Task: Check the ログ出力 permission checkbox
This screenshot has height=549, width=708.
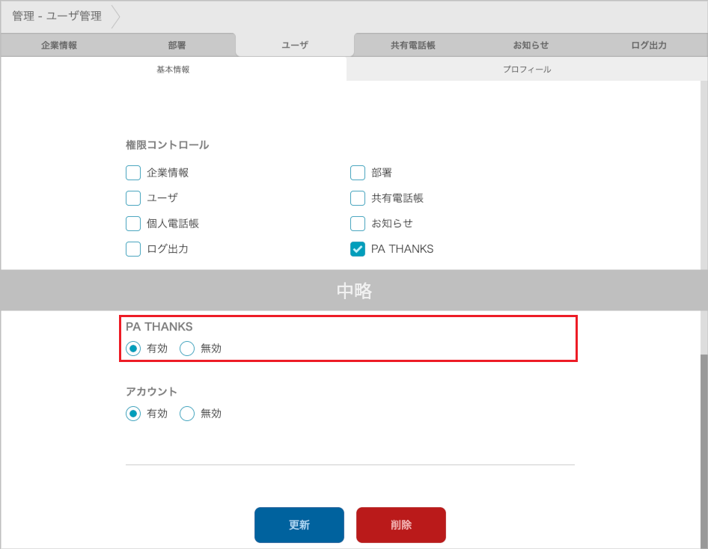Action: point(133,249)
